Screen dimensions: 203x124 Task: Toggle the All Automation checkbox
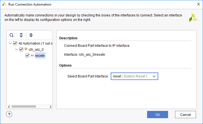point(15,43)
